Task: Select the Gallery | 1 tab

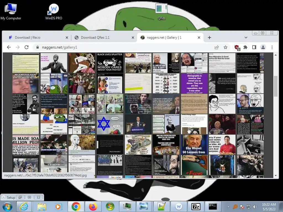Action: coord(170,38)
